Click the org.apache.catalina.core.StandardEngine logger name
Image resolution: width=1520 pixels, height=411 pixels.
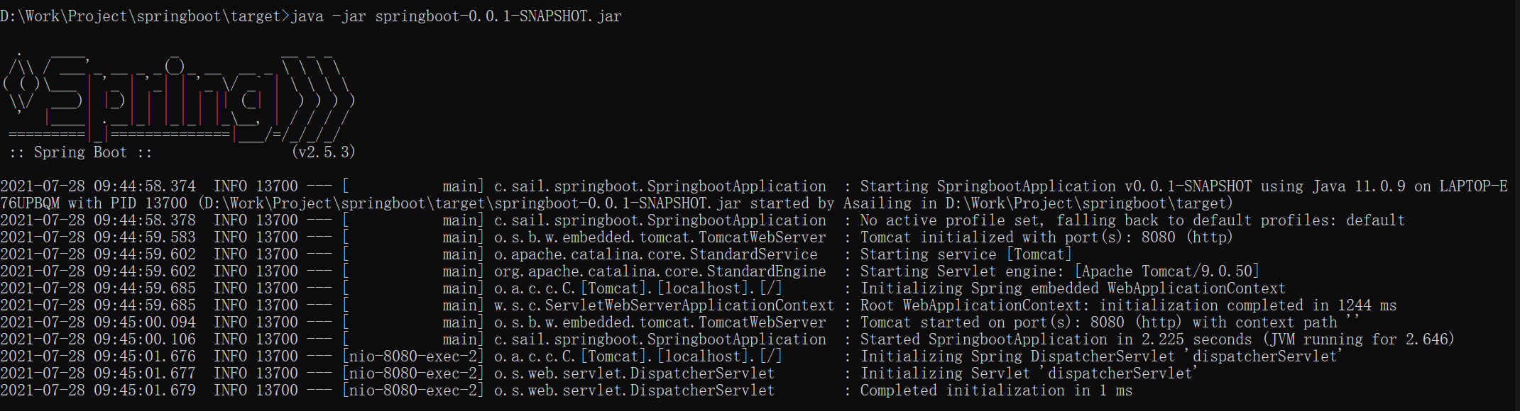click(x=660, y=271)
